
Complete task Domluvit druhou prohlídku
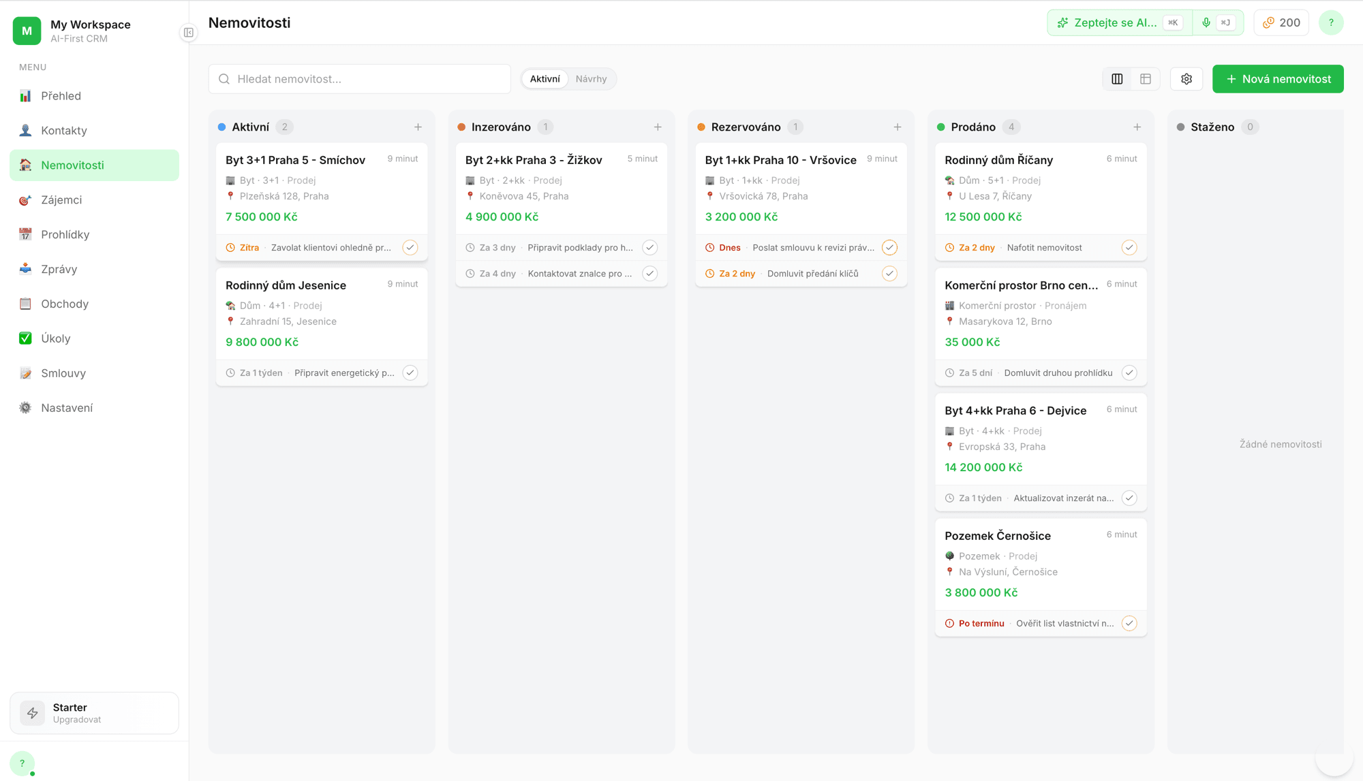pos(1130,373)
